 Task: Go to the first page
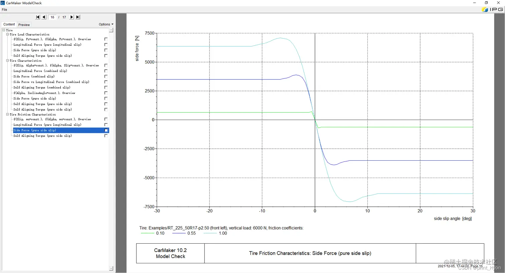[38, 17]
